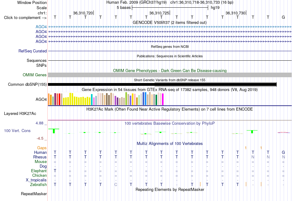Click the Window Position label

[x=32, y=2]
